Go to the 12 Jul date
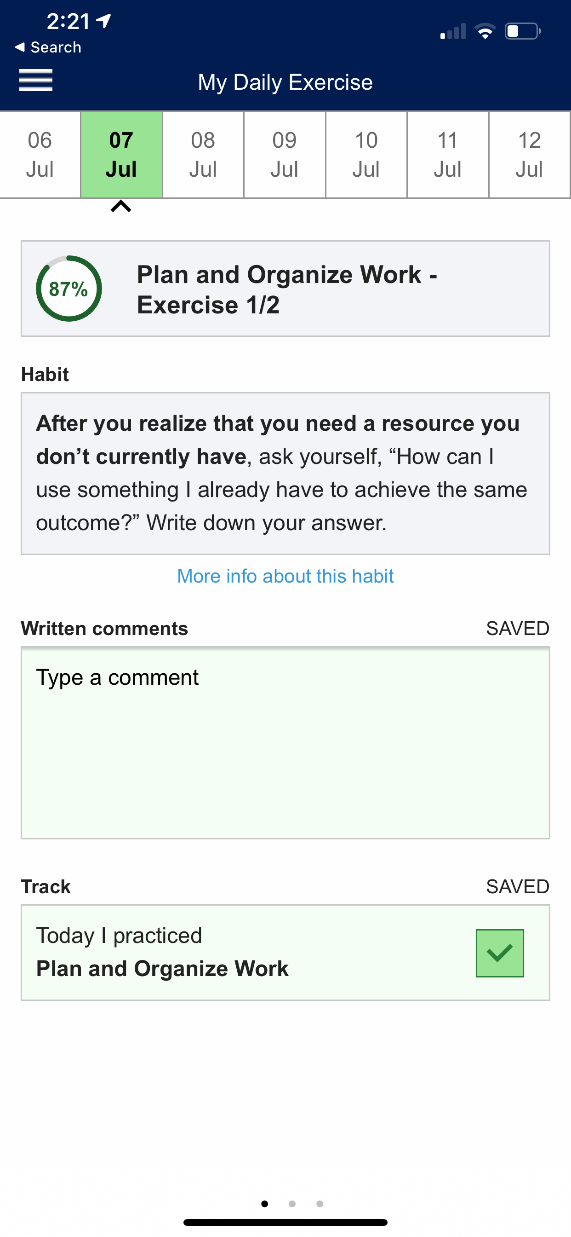571x1237 pixels. [x=529, y=155]
